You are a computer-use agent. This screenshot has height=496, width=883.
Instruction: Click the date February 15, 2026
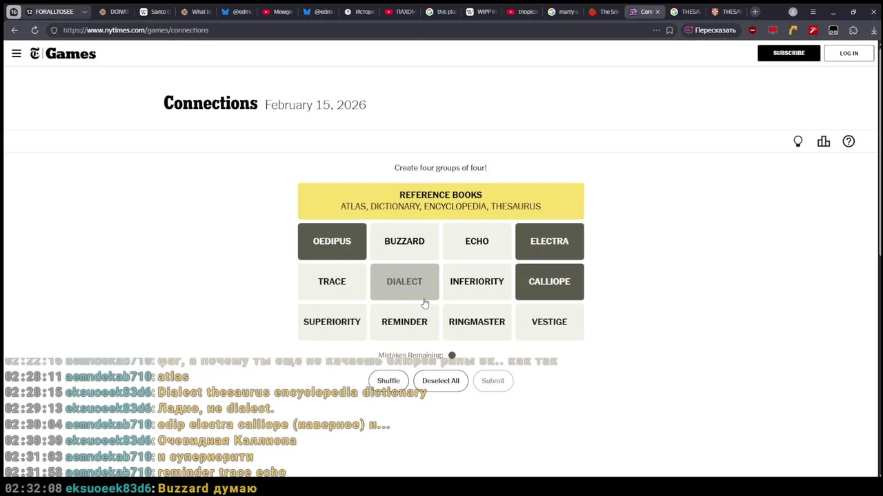pos(315,105)
